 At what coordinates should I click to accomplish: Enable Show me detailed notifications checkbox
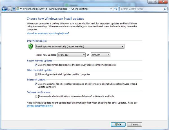36,97
